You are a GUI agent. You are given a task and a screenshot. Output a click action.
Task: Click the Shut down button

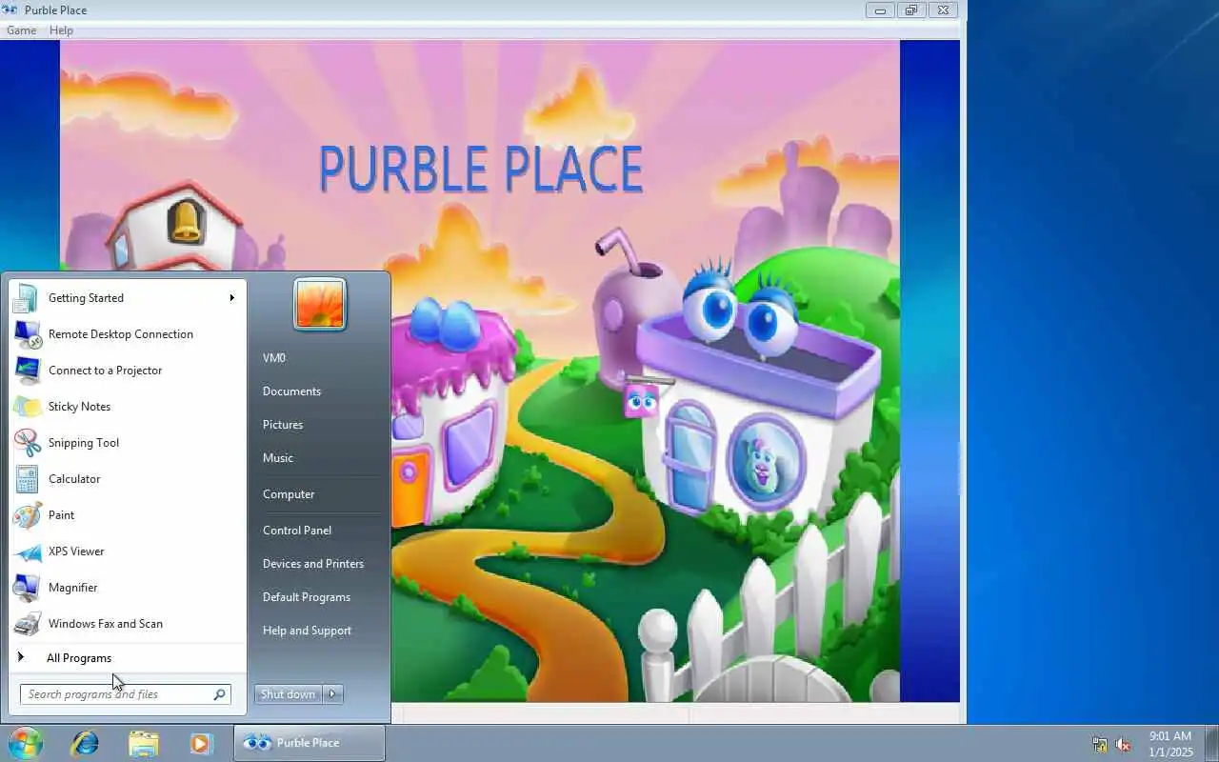click(289, 694)
